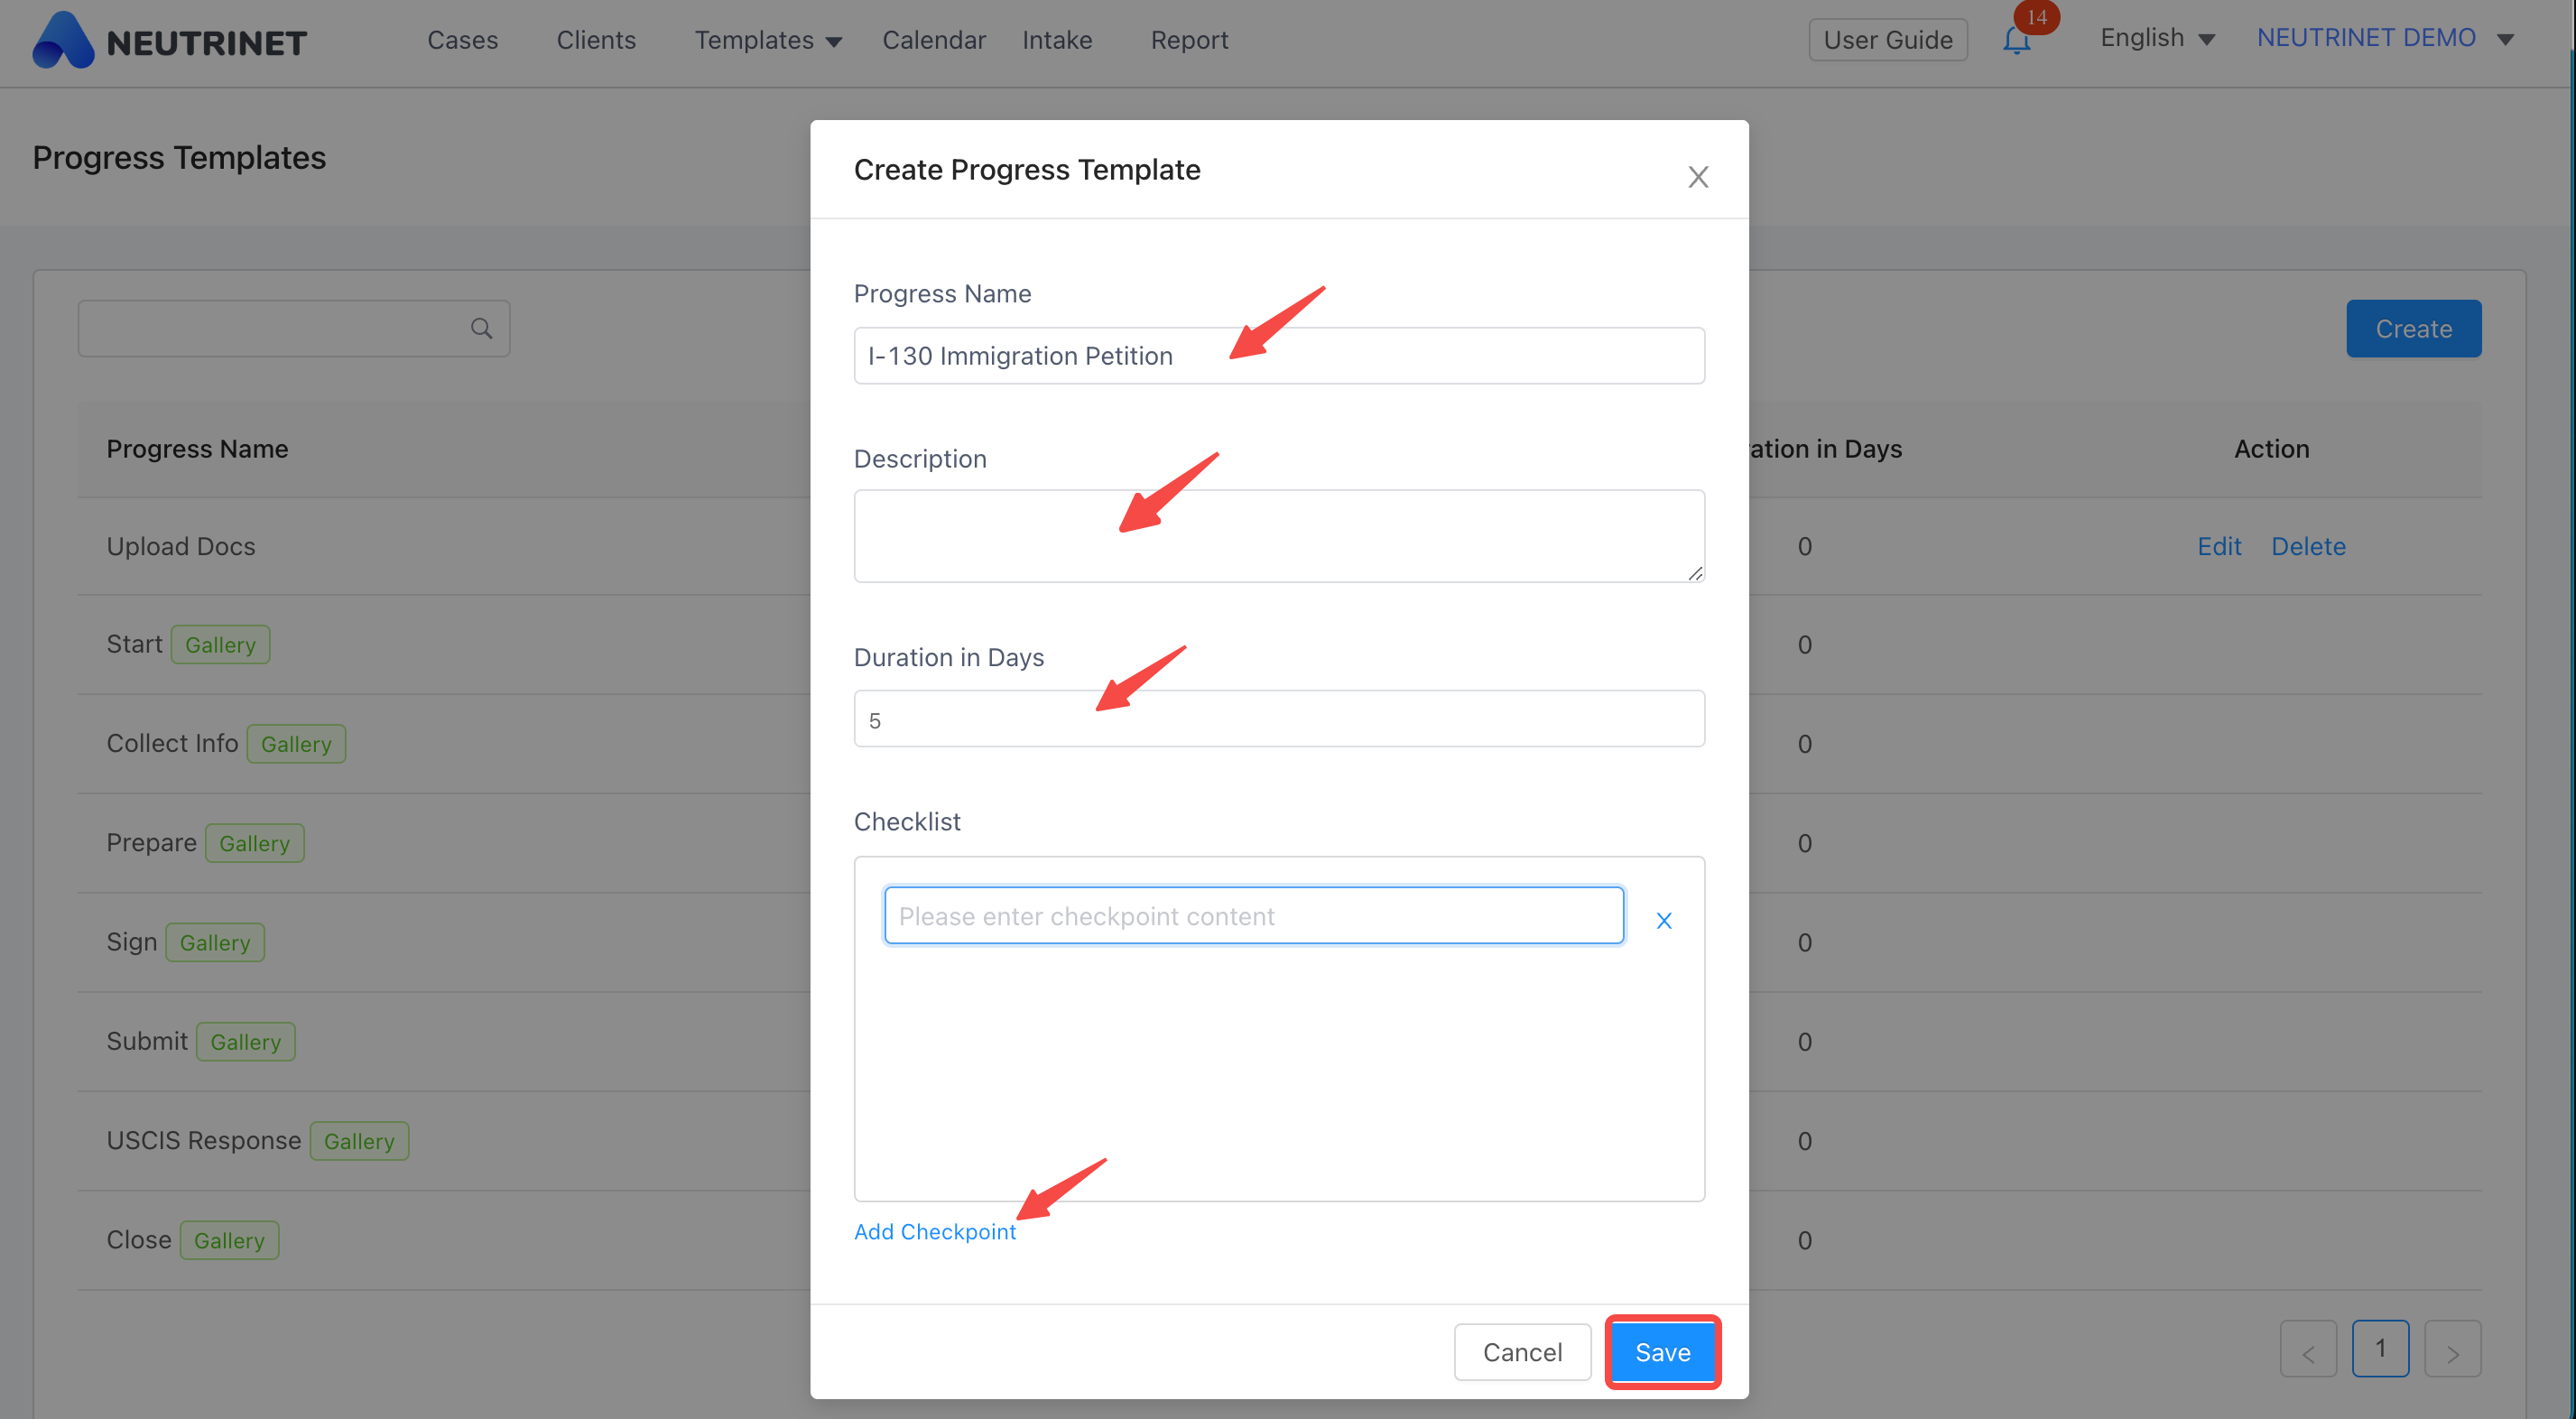Select page 1 in pagination
Screen dimensions: 2576x1419
click(2380, 1349)
